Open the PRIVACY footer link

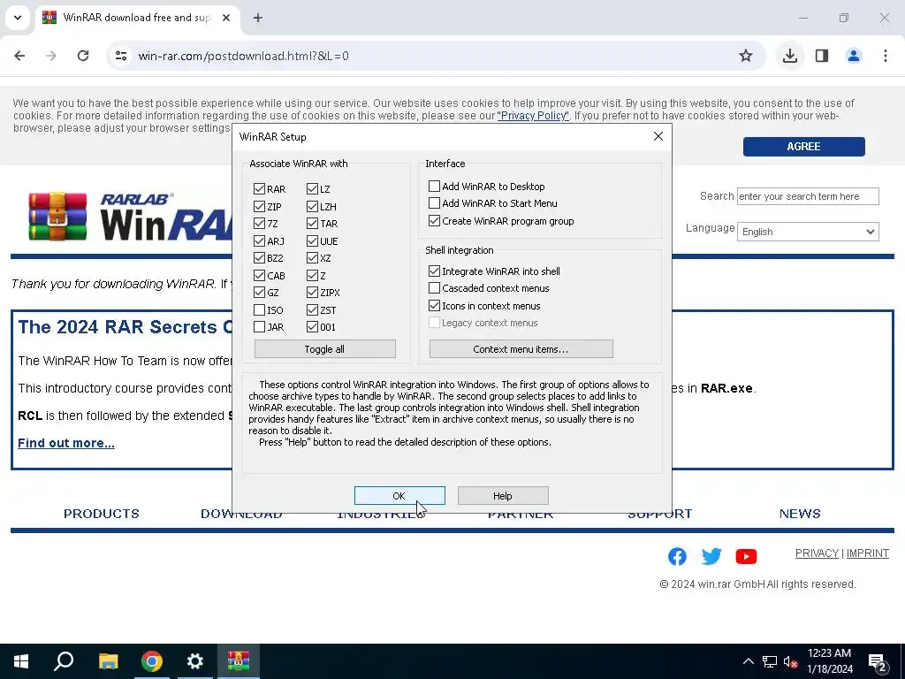tap(817, 553)
